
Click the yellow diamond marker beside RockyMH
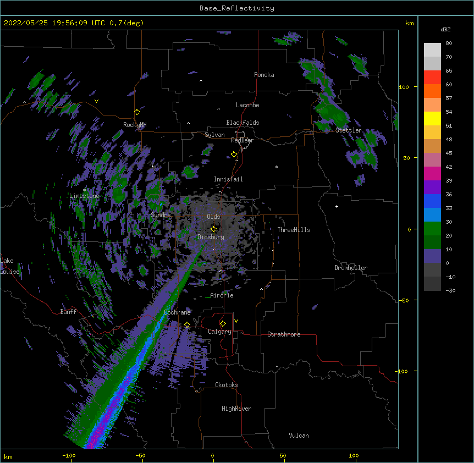[x=137, y=112]
